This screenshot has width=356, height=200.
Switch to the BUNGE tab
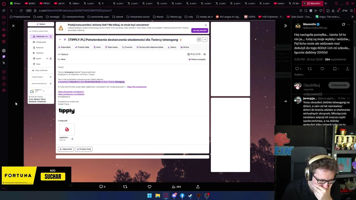(30, 3)
